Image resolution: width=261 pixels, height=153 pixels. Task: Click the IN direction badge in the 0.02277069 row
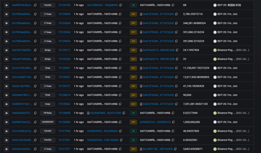[133, 113]
